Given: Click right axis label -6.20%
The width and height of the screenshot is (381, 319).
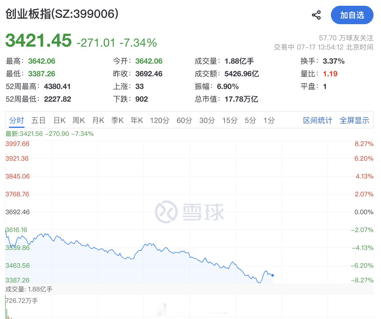Looking at the screenshot, I should (x=362, y=265).
